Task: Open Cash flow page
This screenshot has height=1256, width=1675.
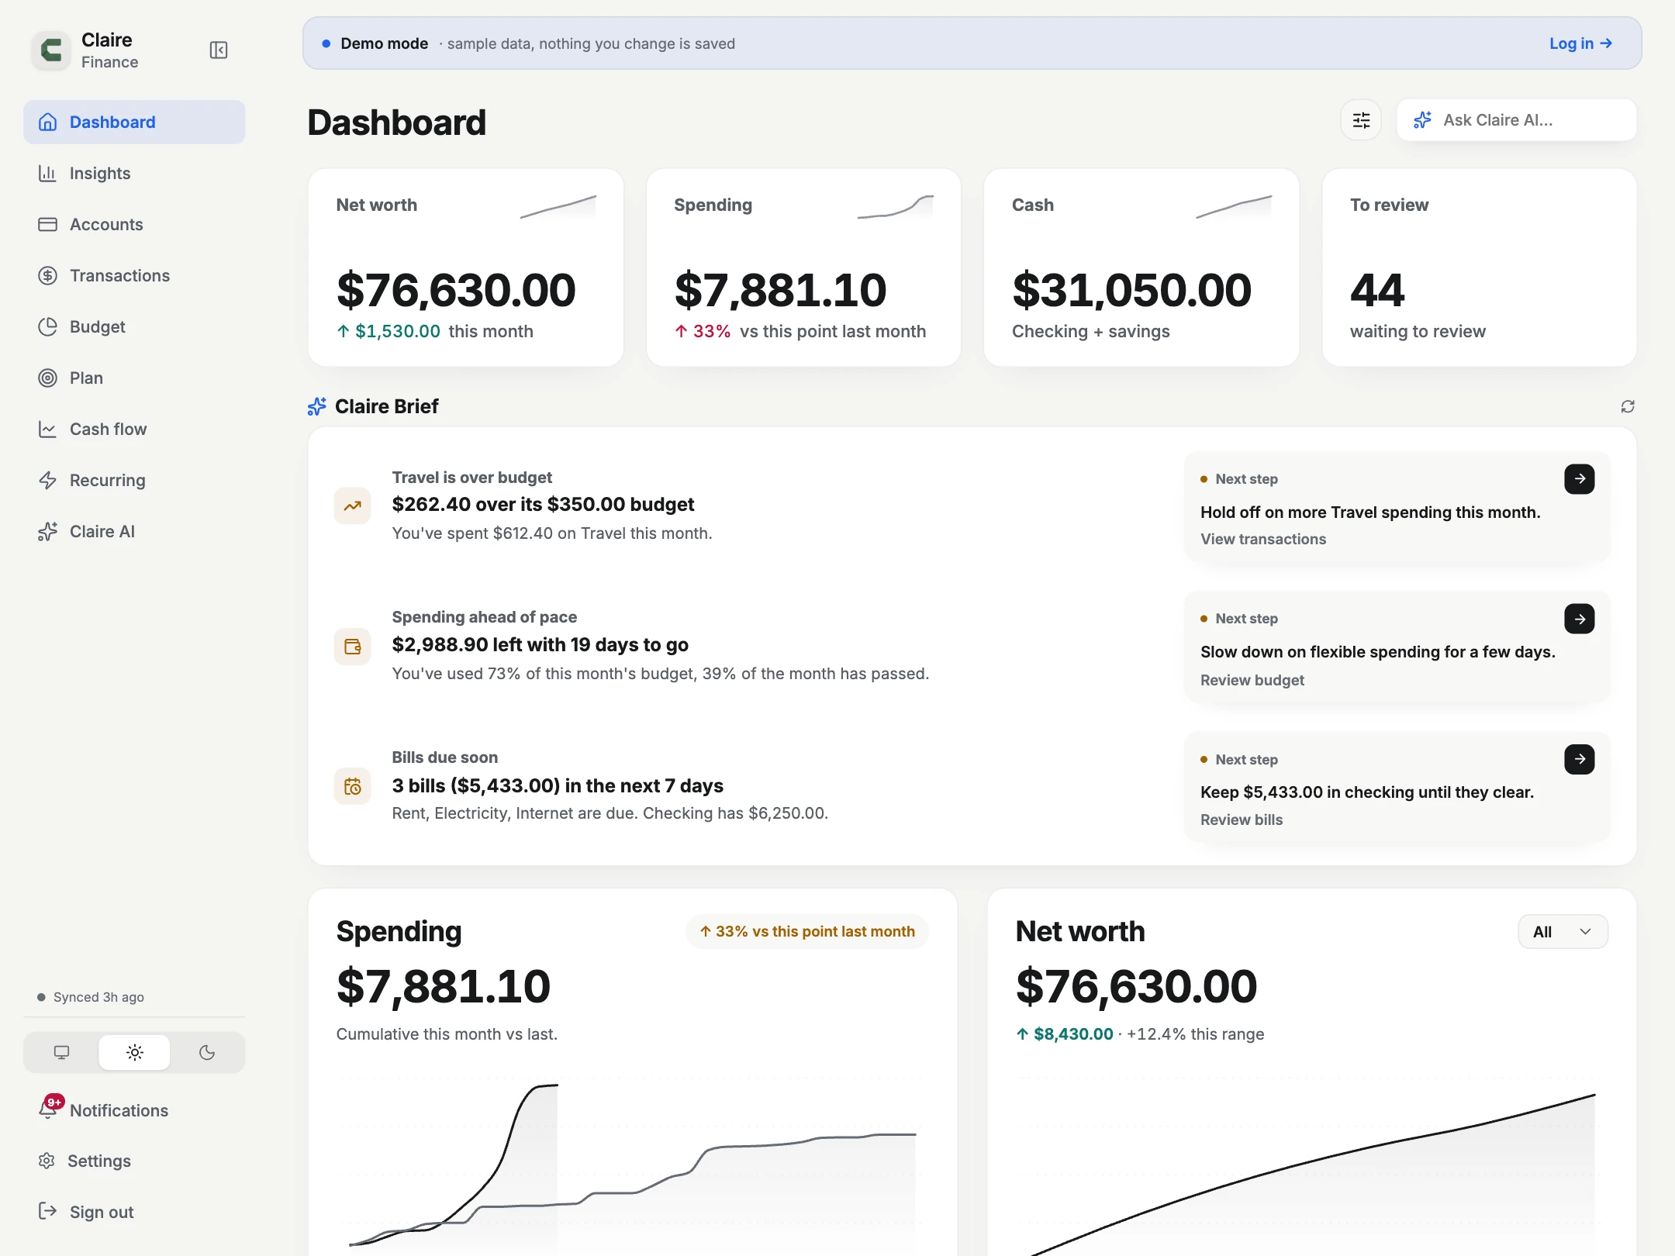Action: point(134,429)
